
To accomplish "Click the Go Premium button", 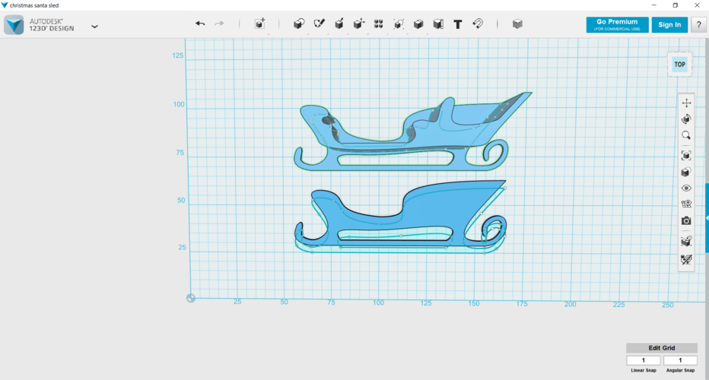I will tap(617, 25).
